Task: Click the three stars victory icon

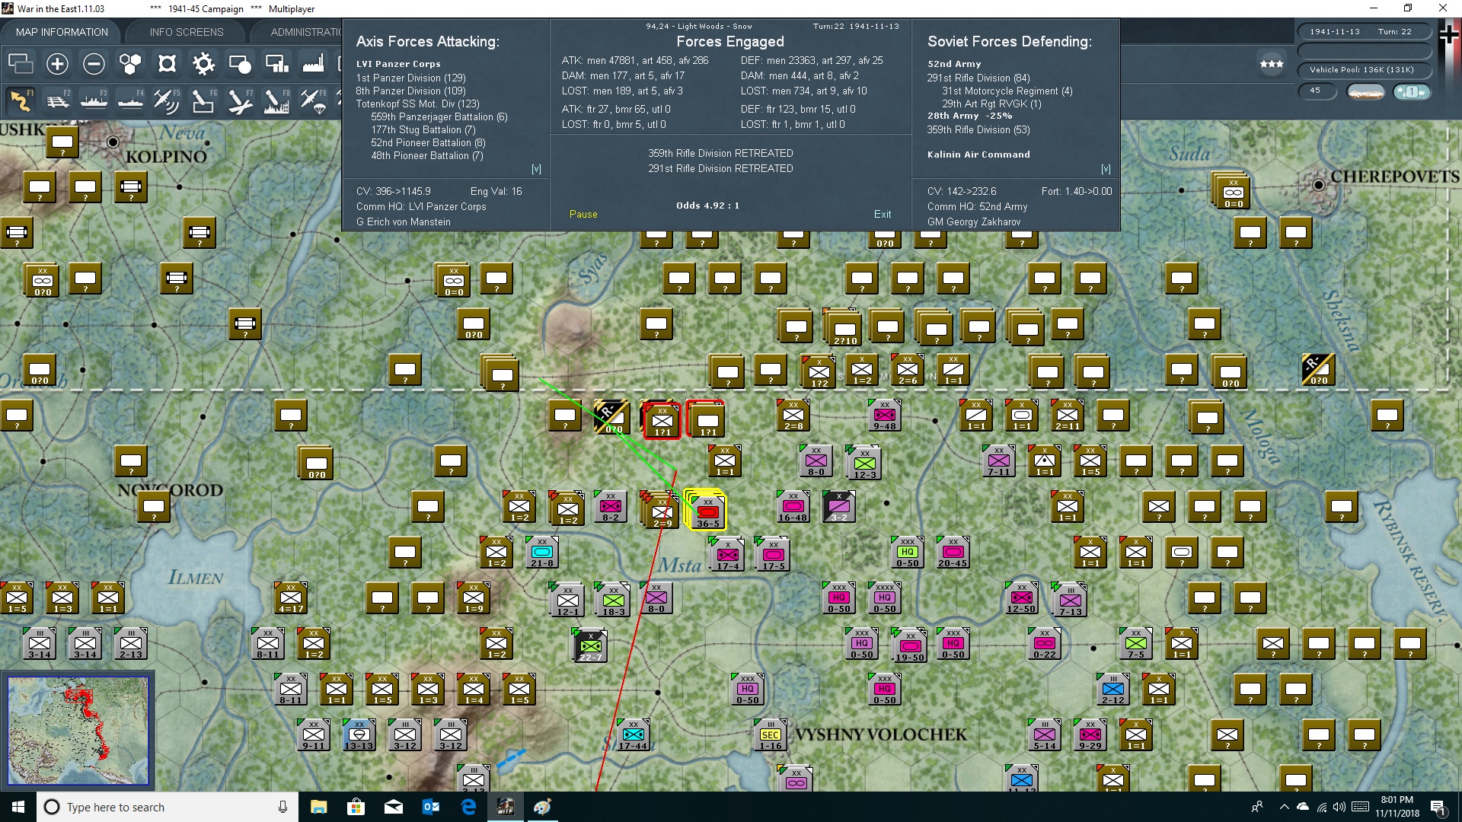Action: pyautogui.click(x=1271, y=64)
